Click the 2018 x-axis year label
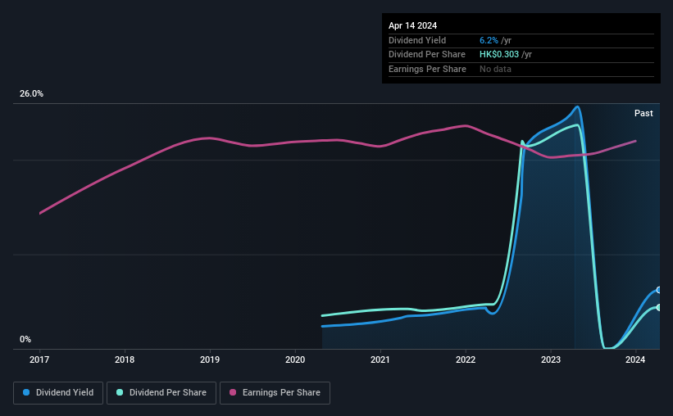 tap(125, 359)
